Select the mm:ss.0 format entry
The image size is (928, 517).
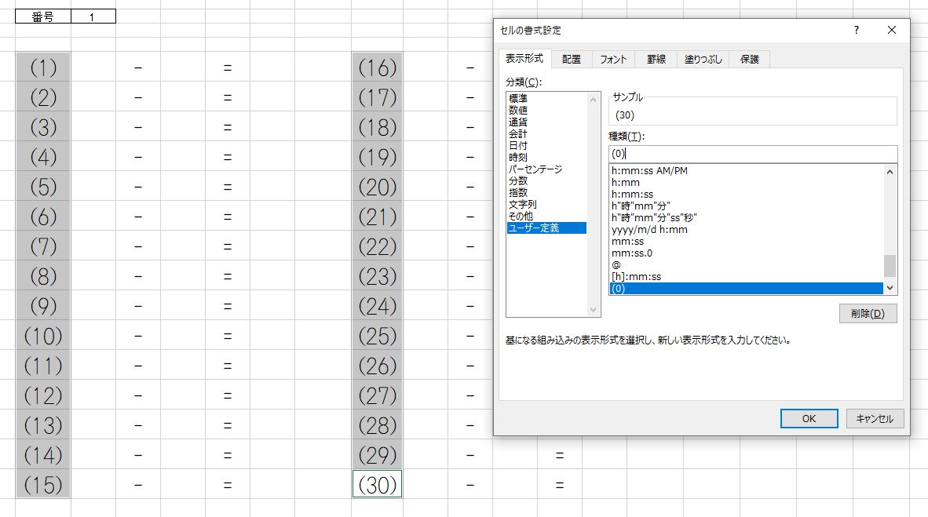[x=746, y=253]
